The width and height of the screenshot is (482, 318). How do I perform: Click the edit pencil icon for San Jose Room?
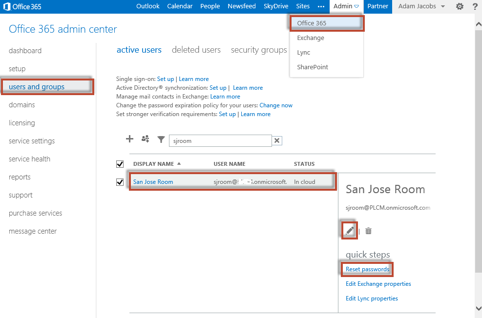[x=350, y=231]
